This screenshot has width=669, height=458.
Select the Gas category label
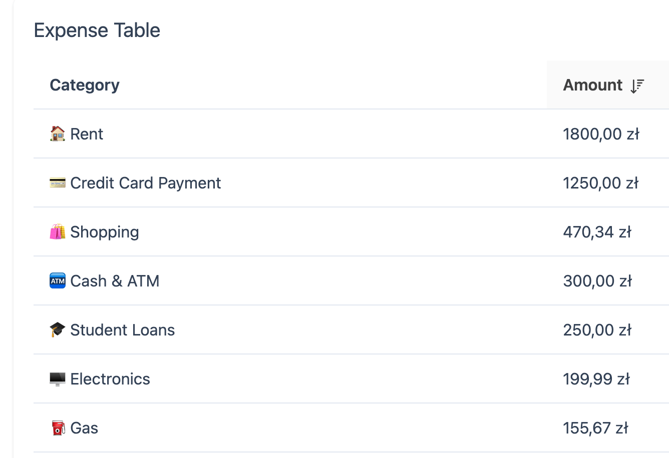(x=84, y=428)
